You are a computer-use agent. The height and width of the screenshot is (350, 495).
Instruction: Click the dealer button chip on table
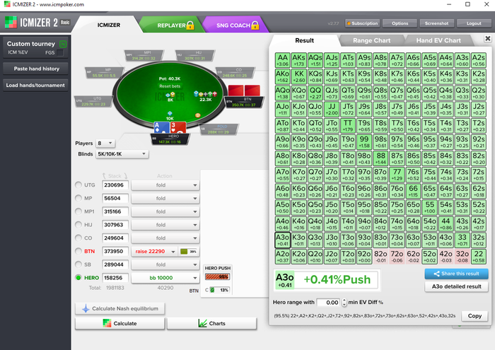click(x=198, y=115)
